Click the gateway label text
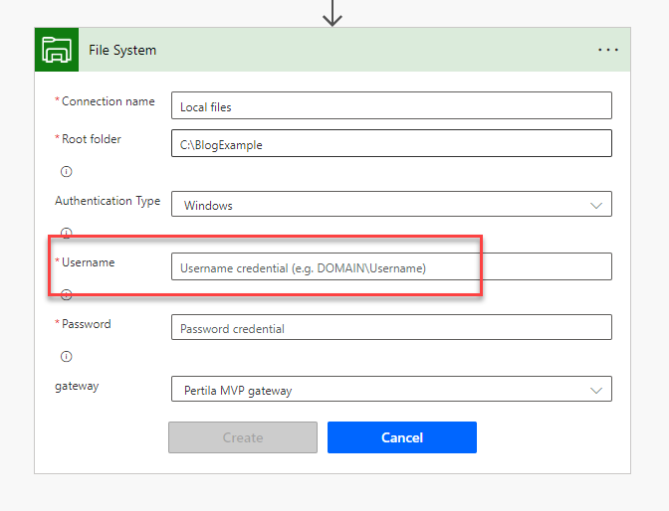The height and width of the screenshot is (511, 669). click(77, 386)
